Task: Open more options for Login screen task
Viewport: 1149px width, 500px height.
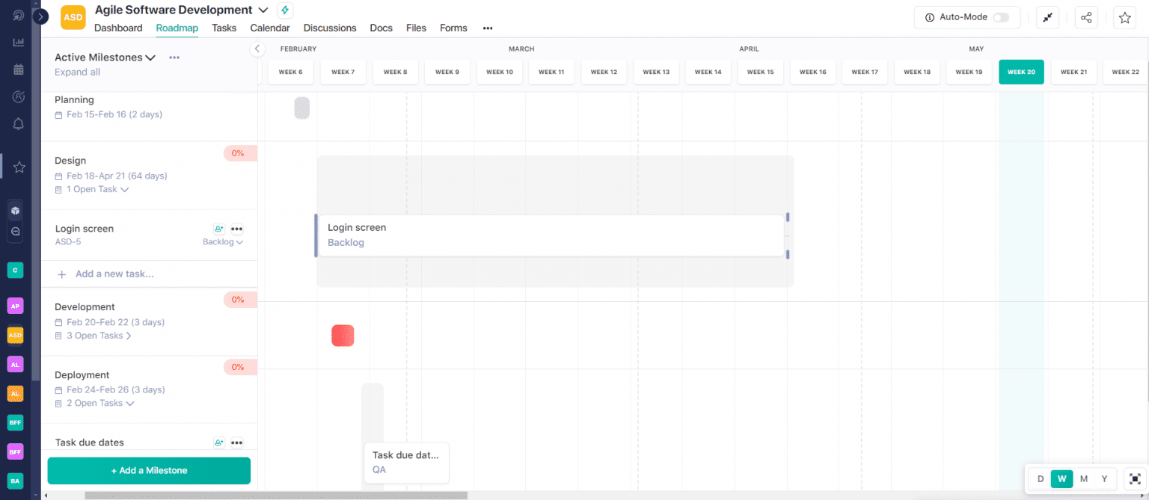Action: (x=237, y=229)
